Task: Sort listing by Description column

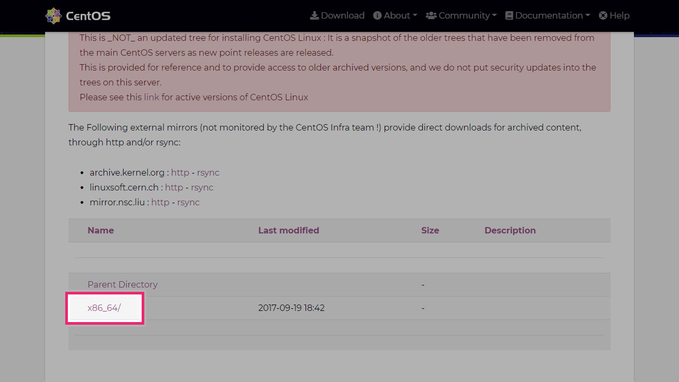Action: [x=510, y=230]
